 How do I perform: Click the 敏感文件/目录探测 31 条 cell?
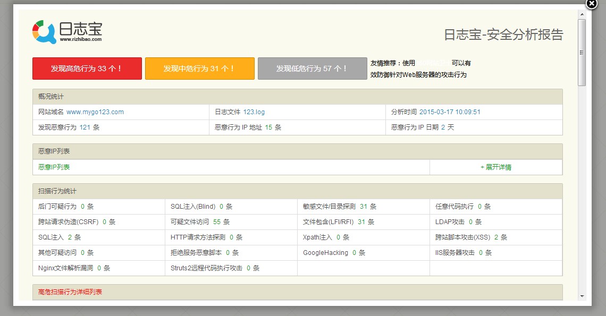pyautogui.click(x=364, y=207)
